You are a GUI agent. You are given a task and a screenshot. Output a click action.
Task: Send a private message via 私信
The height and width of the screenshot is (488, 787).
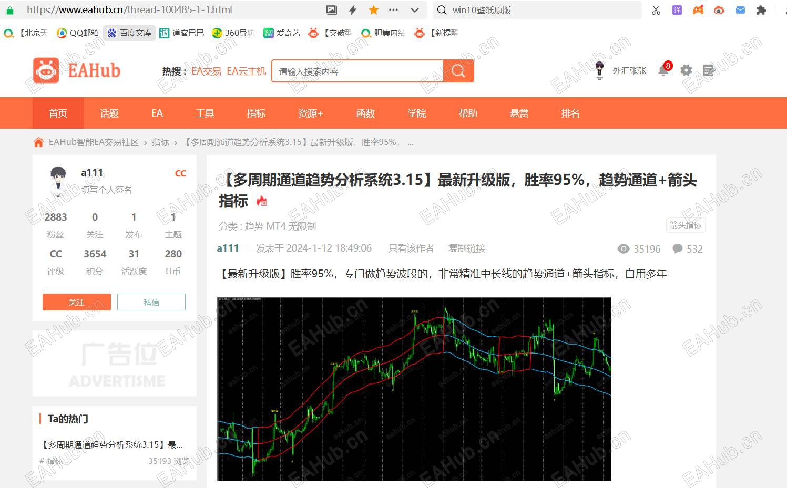[x=151, y=302]
